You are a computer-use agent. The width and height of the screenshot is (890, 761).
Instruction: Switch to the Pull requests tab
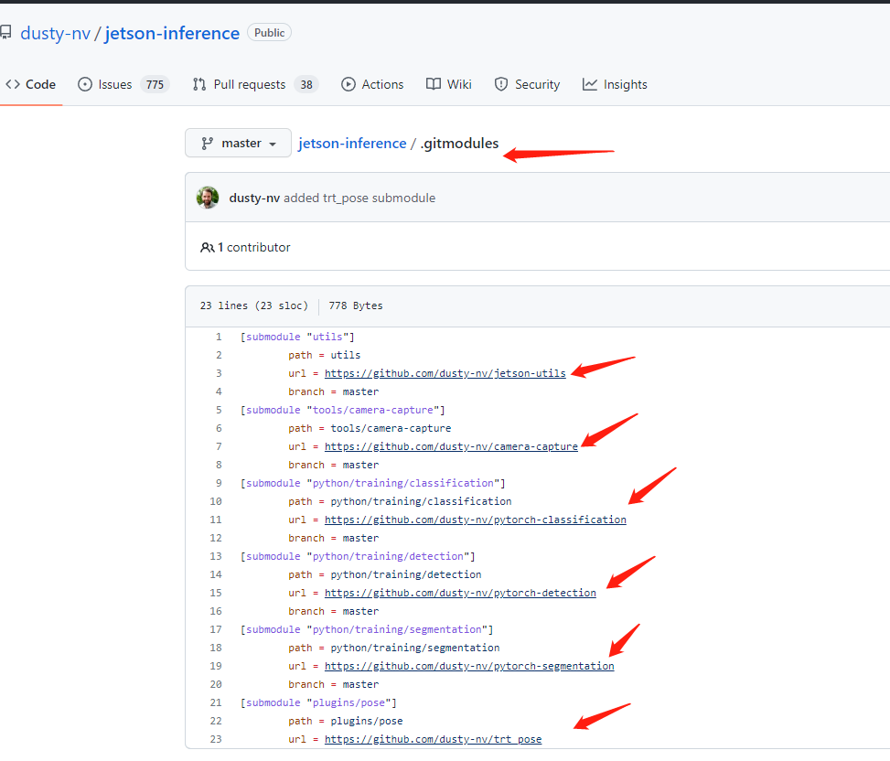[250, 84]
